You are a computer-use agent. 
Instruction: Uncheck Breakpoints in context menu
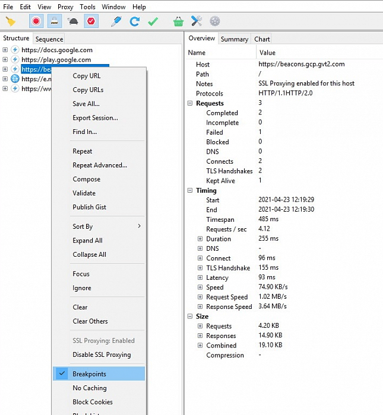99,373
